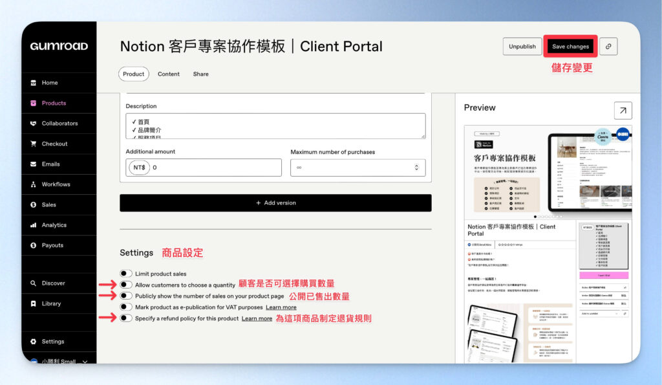662x385 pixels.
Task: Click the product title Notion Client Portal
Action: click(251, 46)
